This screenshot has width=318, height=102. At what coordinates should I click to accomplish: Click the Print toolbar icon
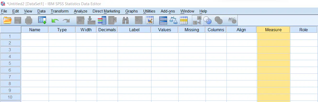tap(29, 20)
